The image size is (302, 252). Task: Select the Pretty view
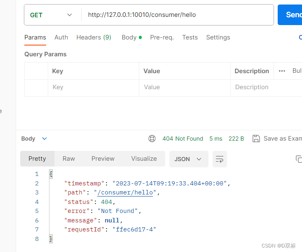pyautogui.click(x=37, y=159)
